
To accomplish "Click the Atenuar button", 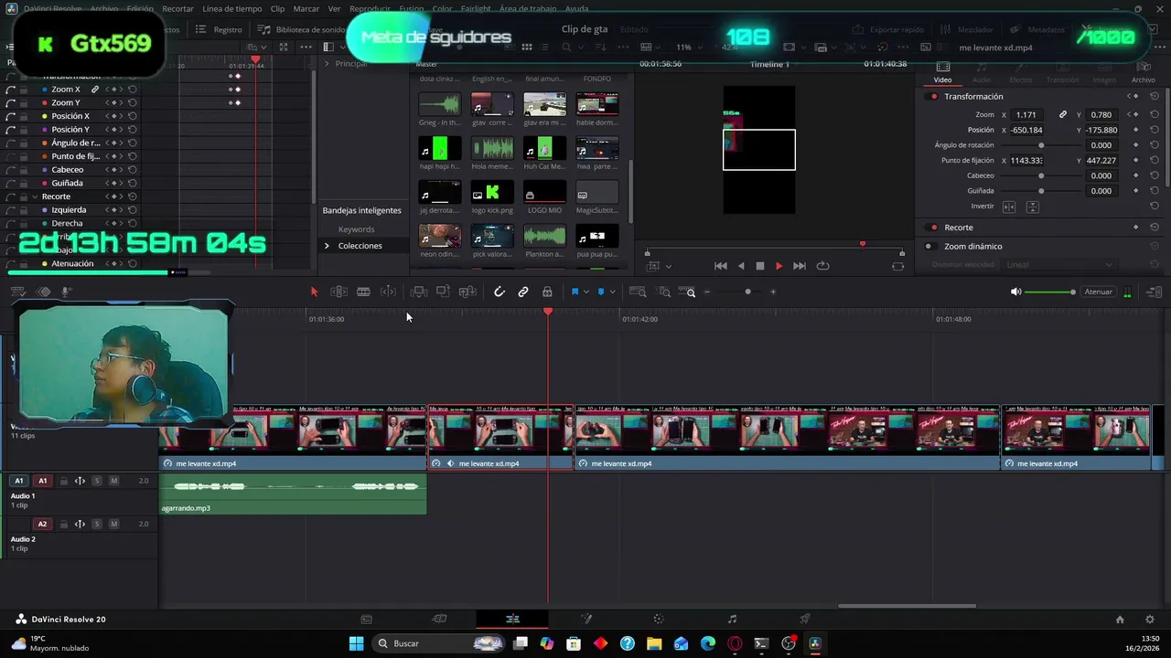I will pos(1098,292).
